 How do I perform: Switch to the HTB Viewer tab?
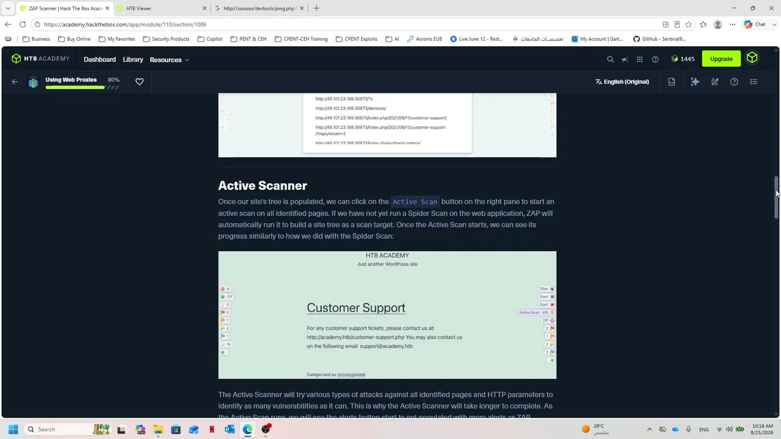coord(161,9)
